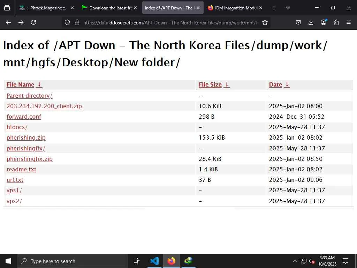Go forward one page
This screenshot has height=268, width=357.
click(21, 22)
